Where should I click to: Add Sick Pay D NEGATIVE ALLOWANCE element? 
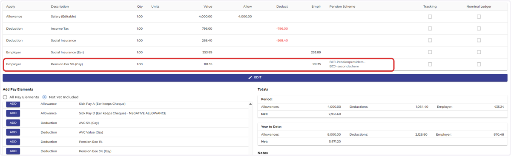(13, 113)
